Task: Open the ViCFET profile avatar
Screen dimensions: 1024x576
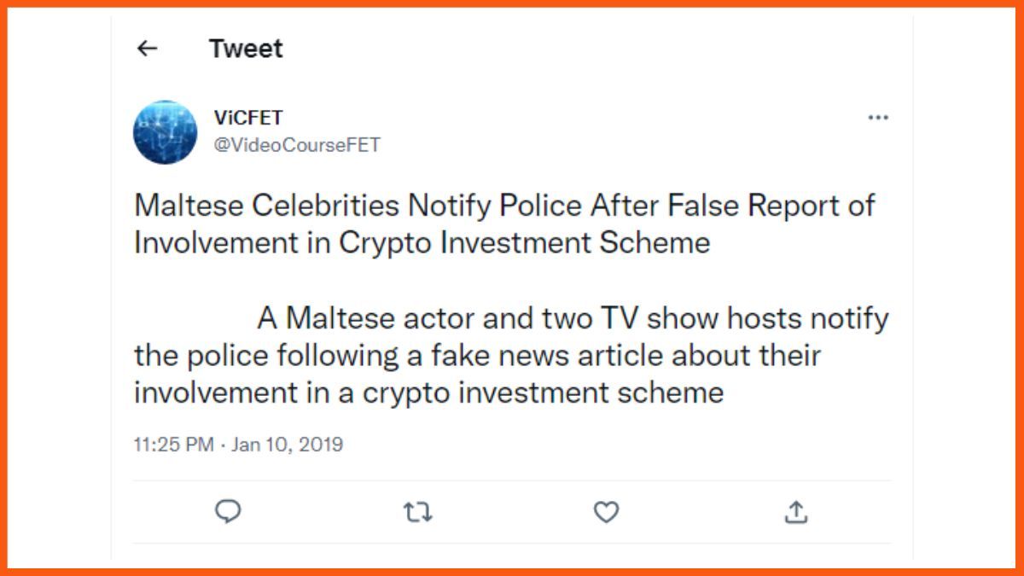Action: tap(165, 131)
